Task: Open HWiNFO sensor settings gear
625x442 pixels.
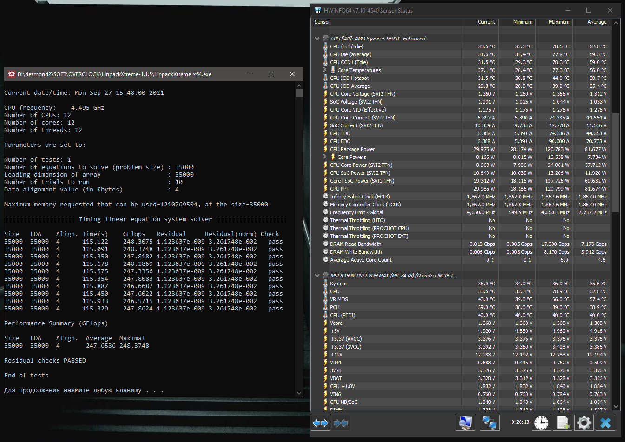Action: coord(584,422)
